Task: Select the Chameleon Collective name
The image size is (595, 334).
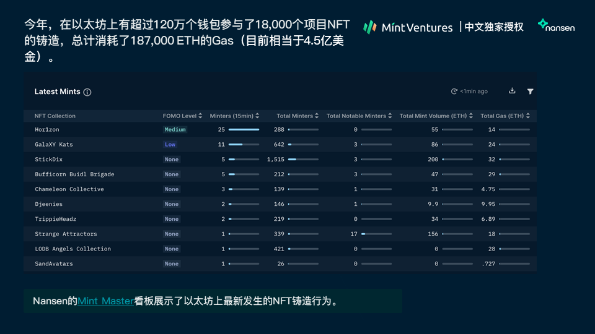Action: tap(69, 189)
